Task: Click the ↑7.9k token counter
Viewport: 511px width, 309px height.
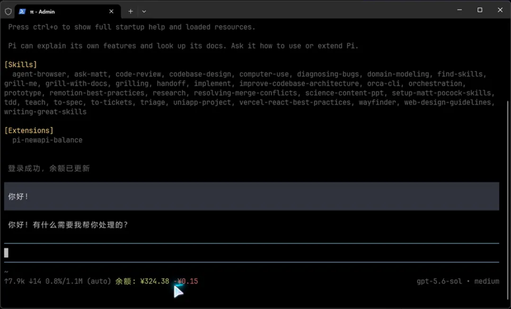Action: (14, 281)
